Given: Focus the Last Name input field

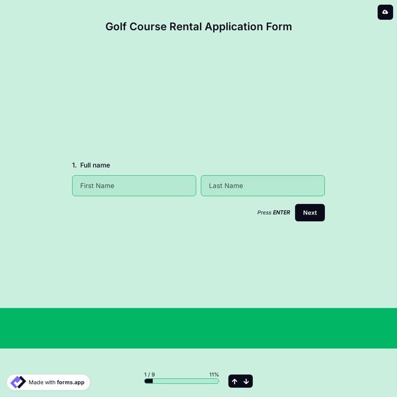Looking at the screenshot, I should click(x=263, y=186).
